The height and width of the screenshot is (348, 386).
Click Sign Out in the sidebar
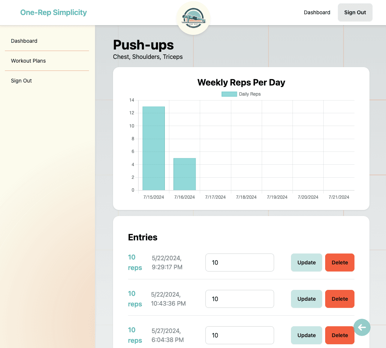(21, 81)
